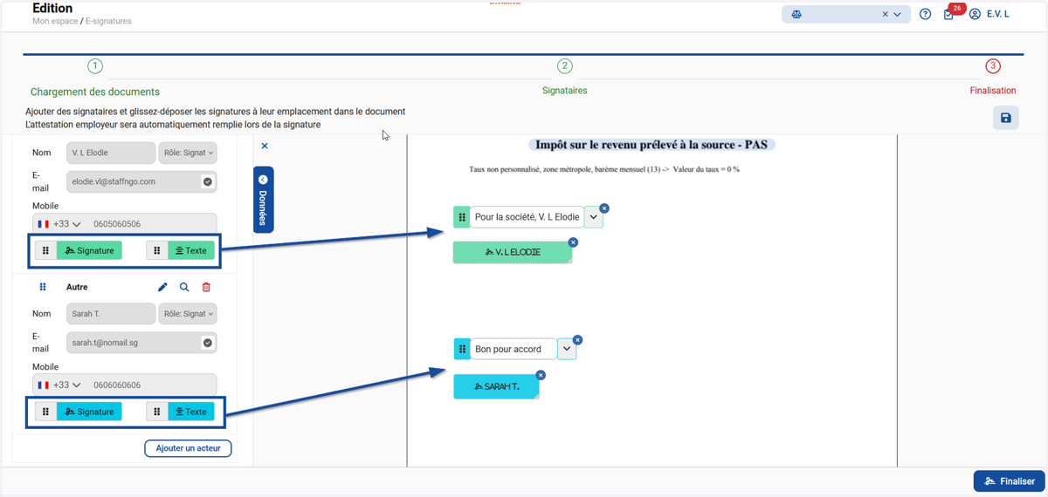Open the +33 country code dropdown for 0606060606

pyautogui.click(x=59, y=385)
